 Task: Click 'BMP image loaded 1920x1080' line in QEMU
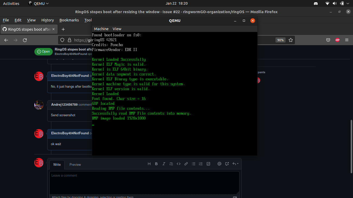119,118
